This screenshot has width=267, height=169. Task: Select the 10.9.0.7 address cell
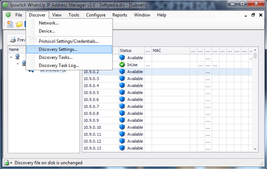click(x=100, y=106)
